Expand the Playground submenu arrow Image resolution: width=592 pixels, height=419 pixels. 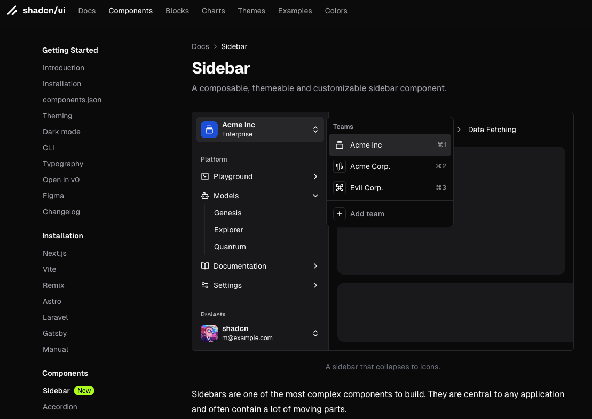point(315,176)
